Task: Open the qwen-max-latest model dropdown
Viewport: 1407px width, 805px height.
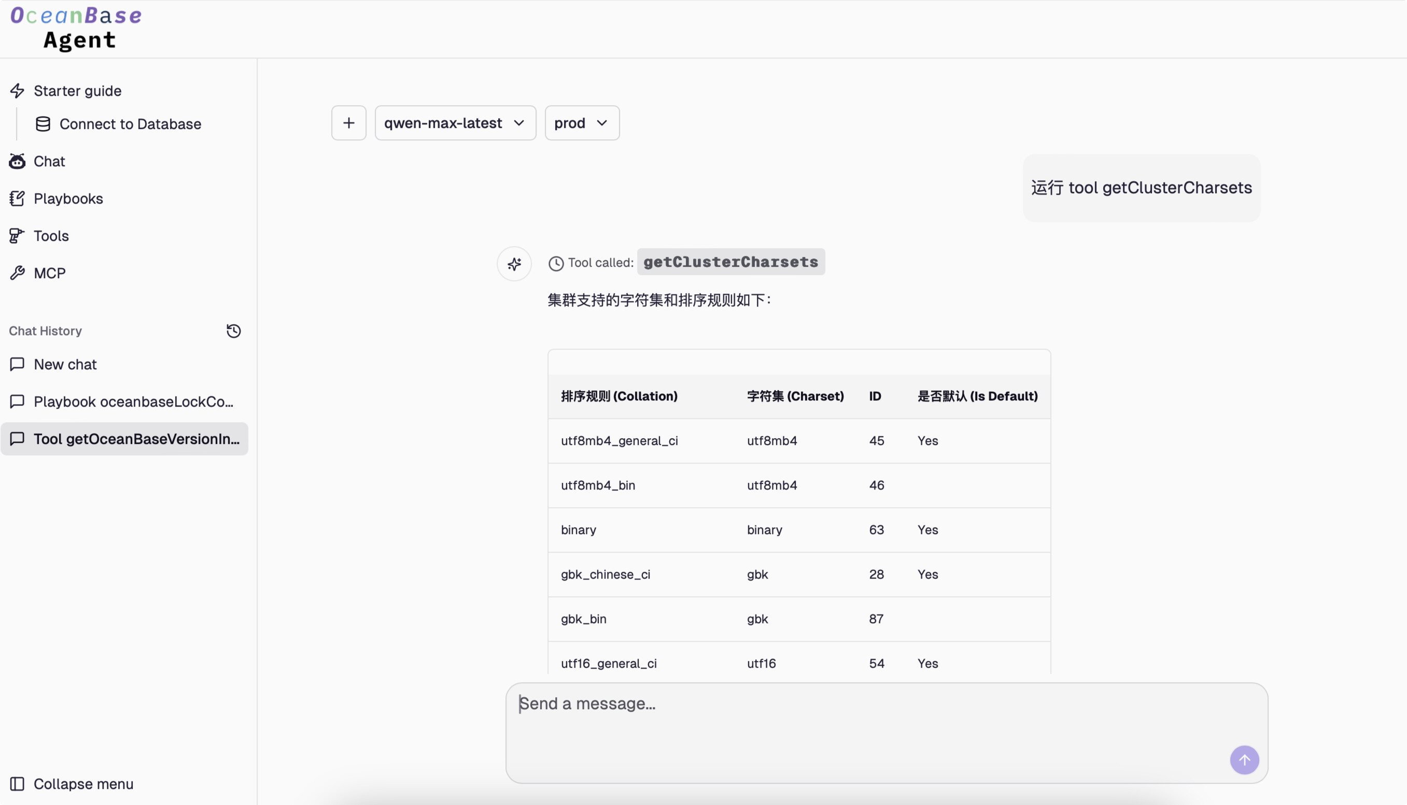Action: coord(455,123)
